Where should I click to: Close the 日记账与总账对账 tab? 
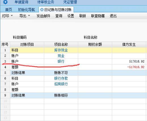click(42, 10)
